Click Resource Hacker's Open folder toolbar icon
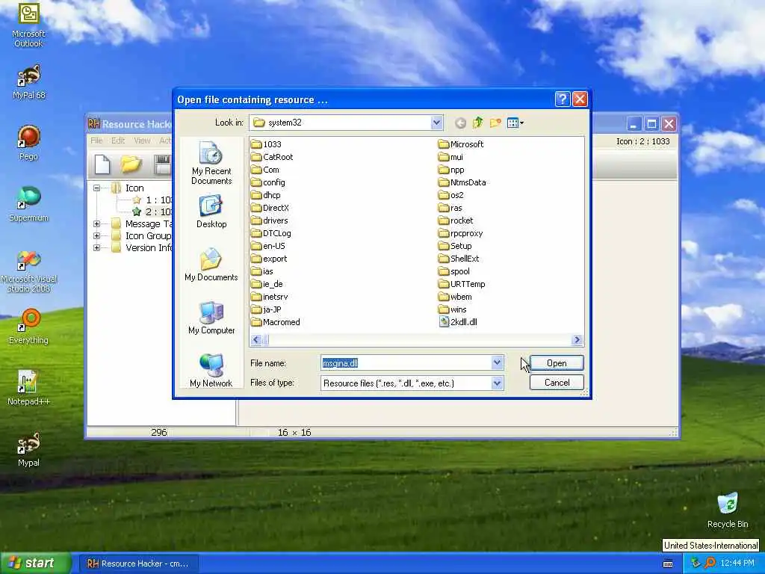The image size is (765, 574). point(131,164)
